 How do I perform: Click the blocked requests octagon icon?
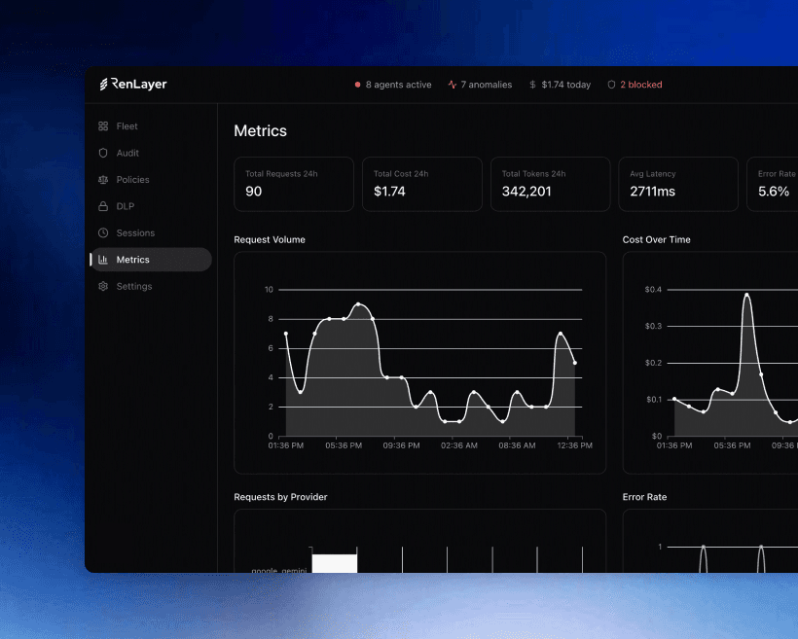[x=613, y=85]
